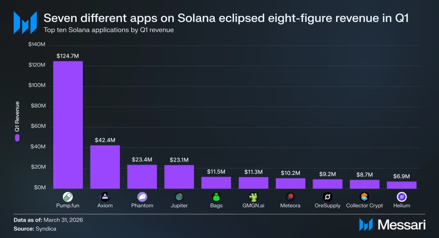Image resolution: width=439 pixels, height=238 pixels.
Task: Select the OreSupply icon
Action: [327, 197]
